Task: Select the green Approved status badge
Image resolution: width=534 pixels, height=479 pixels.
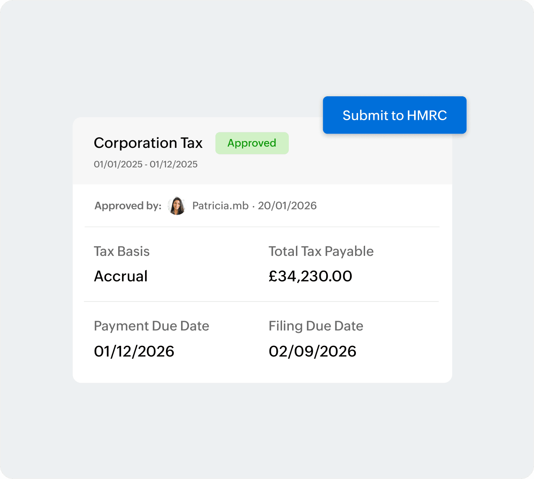Action: (252, 143)
